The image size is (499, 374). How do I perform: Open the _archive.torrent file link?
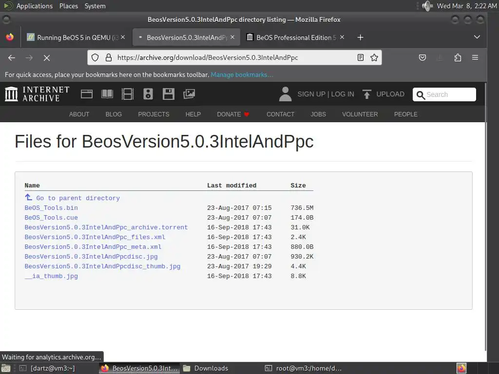point(106,227)
